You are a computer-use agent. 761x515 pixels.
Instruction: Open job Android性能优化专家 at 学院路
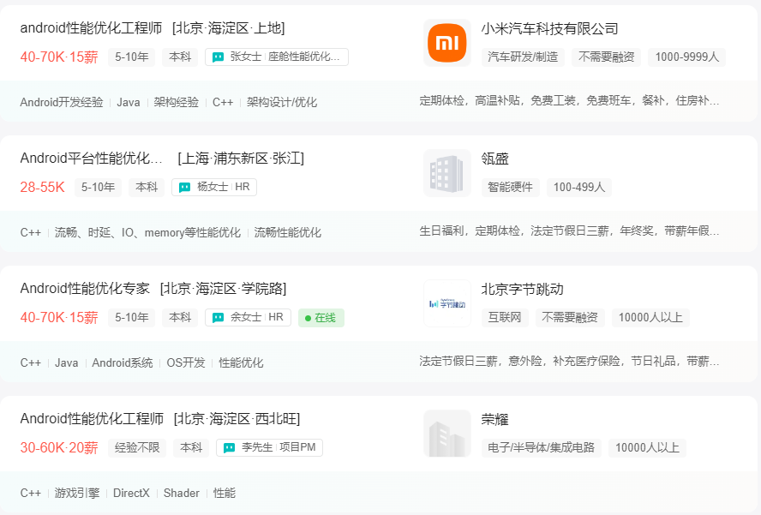153,288
